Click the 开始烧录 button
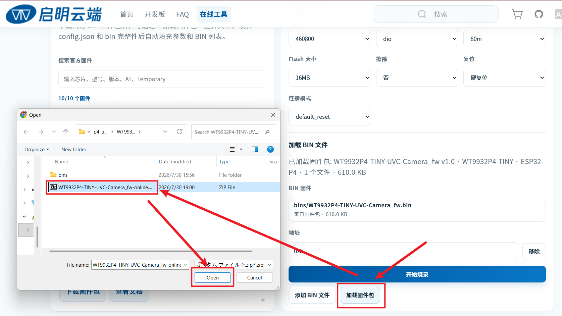562x316 pixels. pyautogui.click(x=417, y=274)
